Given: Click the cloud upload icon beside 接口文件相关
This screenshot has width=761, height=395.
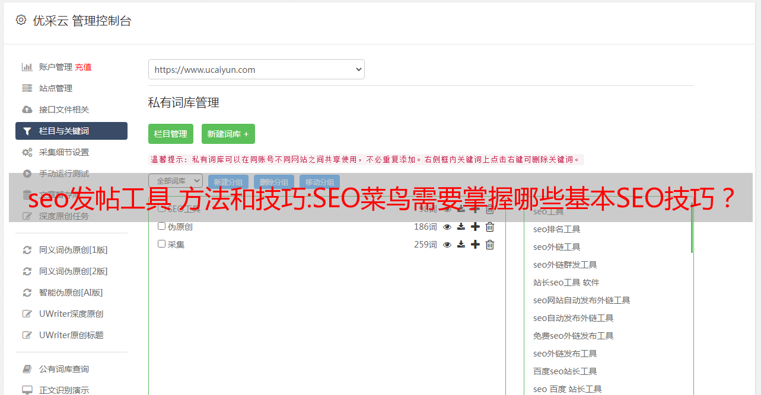Looking at the screenshot, I should (x=27, y=110).
